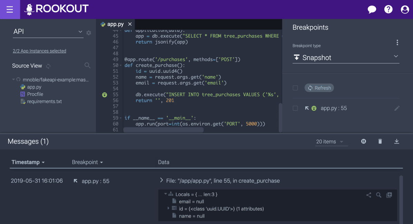The height and width of the screenshot is (224, 413).
Task: Click the messages panel vertical scrollbar
Action: coord(401,200)
